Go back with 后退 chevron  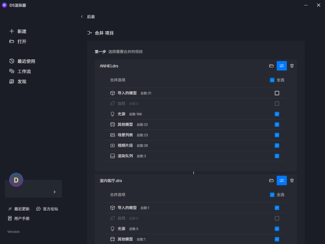pos(82,16)
